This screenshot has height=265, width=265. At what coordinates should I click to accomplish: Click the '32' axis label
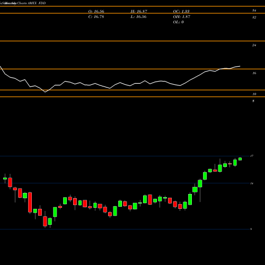(x=254, y=17)
